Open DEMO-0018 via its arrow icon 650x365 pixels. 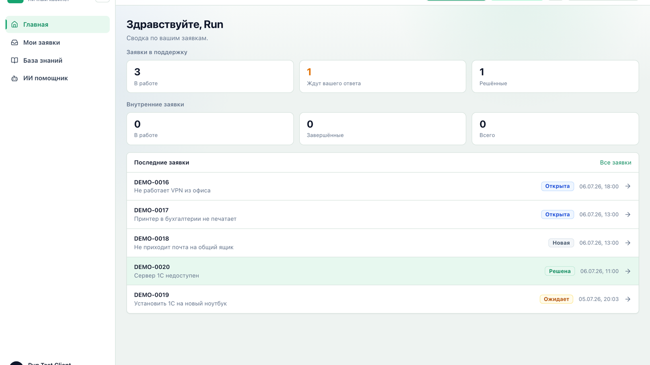[628, 243]
